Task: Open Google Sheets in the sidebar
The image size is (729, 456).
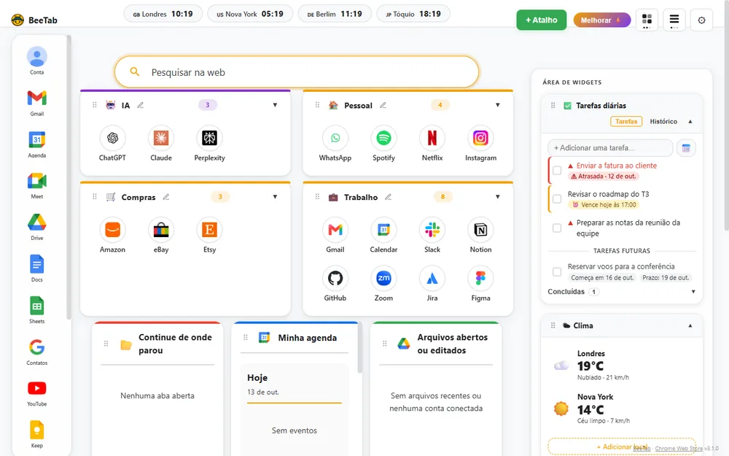Action: 36,310
